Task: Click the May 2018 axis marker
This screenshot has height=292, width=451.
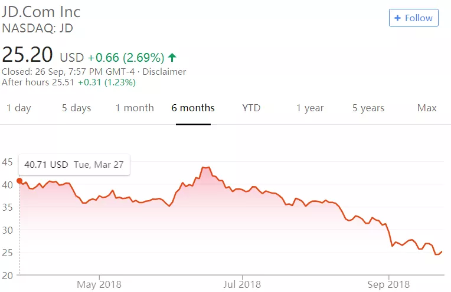Action: pyautogui.click(x=99, y=284)
